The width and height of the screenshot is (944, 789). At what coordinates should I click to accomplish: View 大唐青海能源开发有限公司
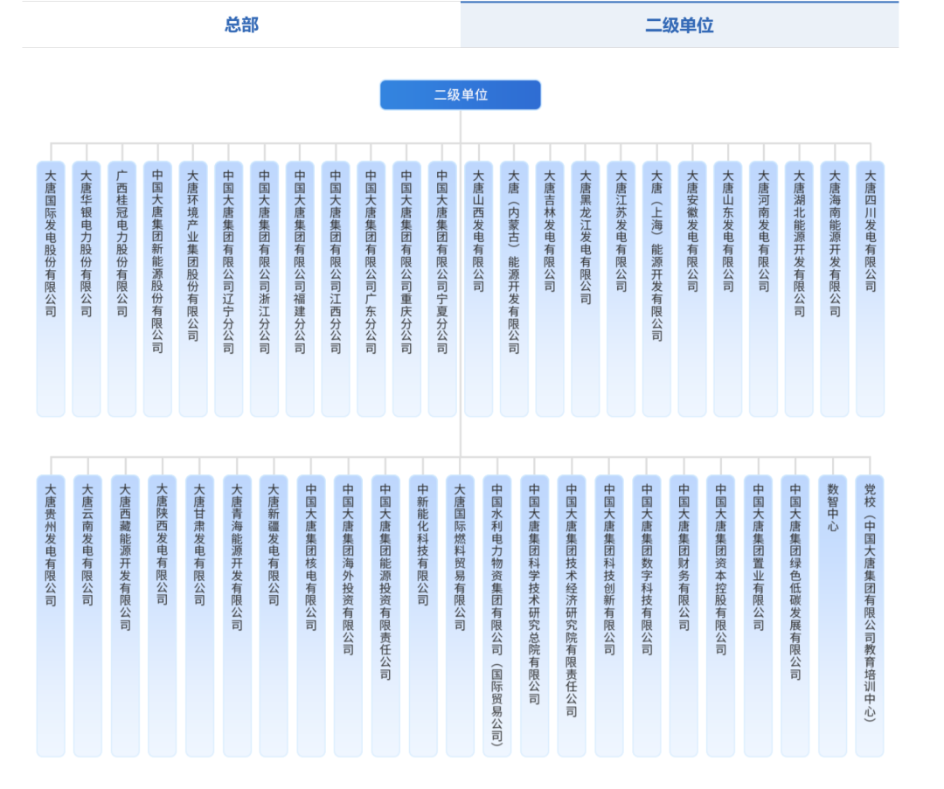point(237,616)
